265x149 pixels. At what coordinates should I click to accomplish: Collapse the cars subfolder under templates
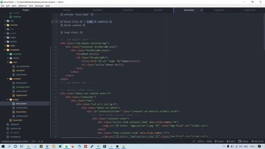tap(8, 62)
